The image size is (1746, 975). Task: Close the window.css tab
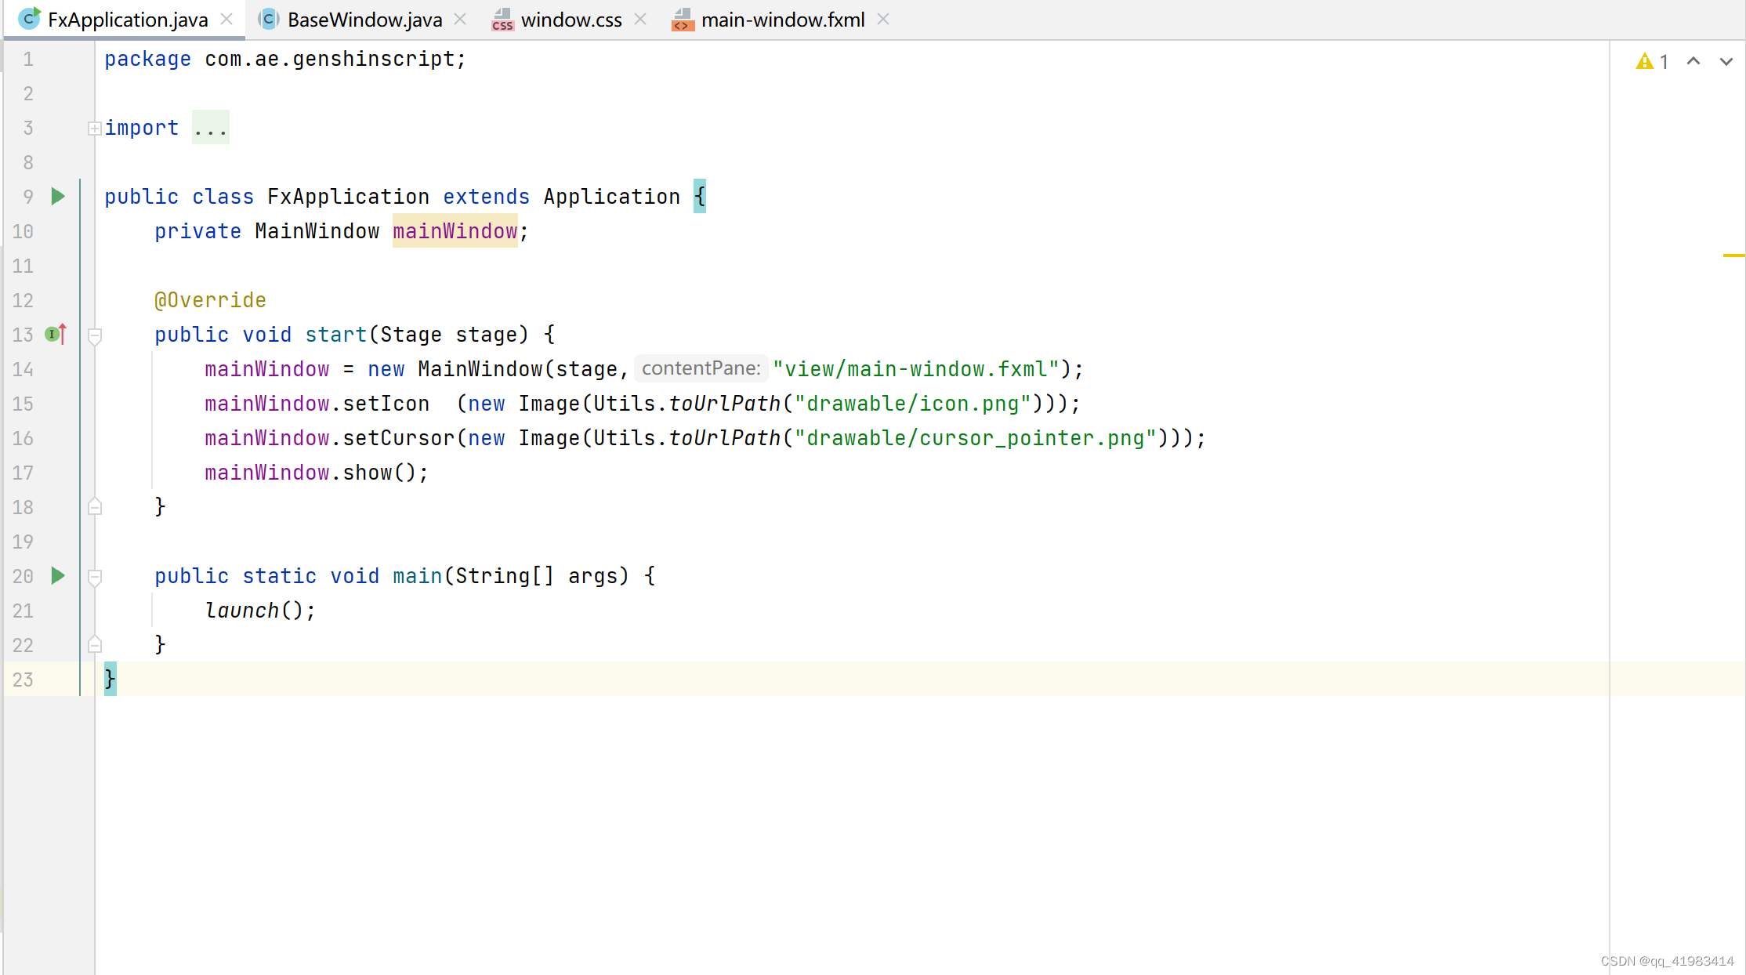640,19
